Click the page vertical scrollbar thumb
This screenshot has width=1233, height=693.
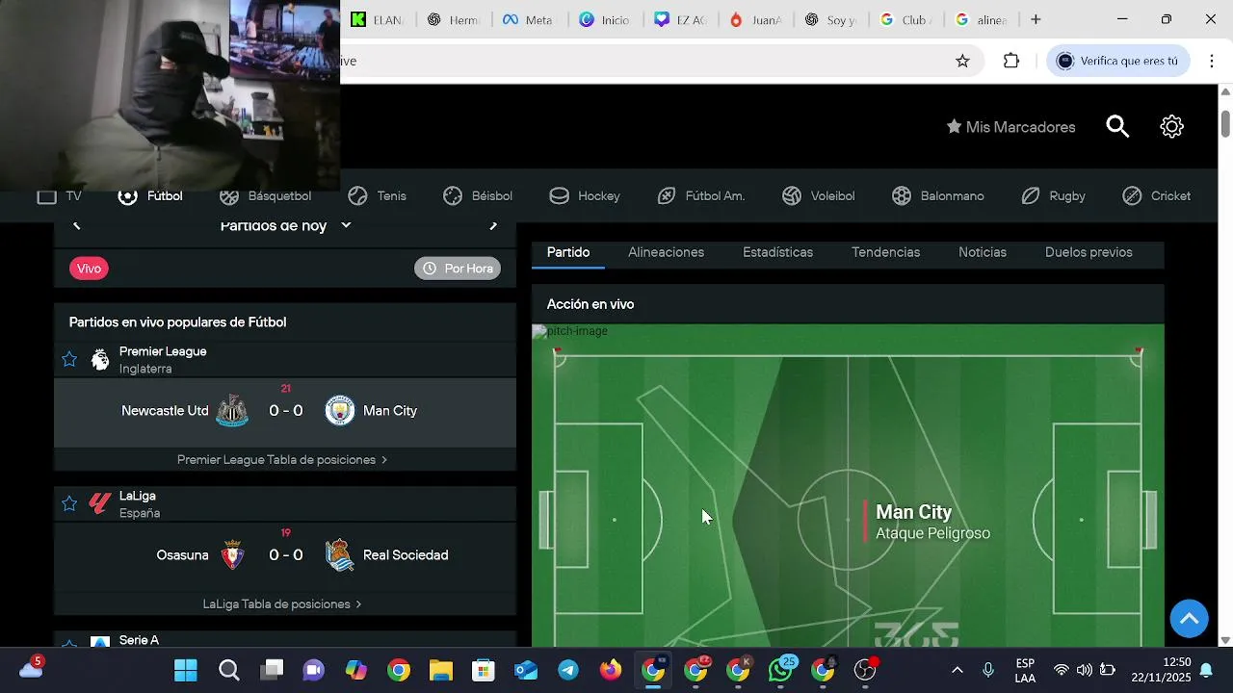click(1225, 123)
